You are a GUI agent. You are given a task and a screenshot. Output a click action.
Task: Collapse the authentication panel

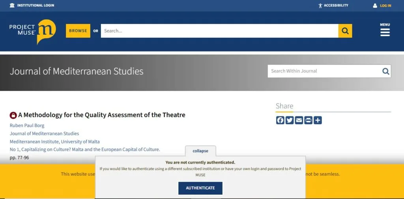(x=200, y=151)
